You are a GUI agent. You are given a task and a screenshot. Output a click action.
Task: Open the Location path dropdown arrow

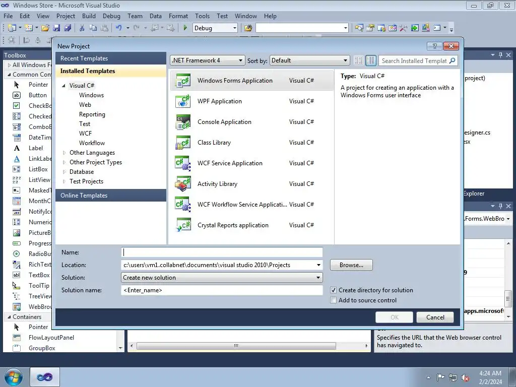tap(318, 265)
